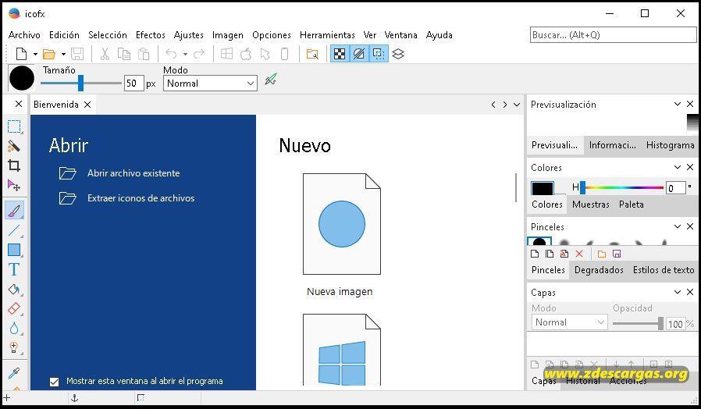Viewport: 701px width, 409px height.
Task: Select the Magic Wand tool
Action: pyautogui.click(x=14, y=146)
